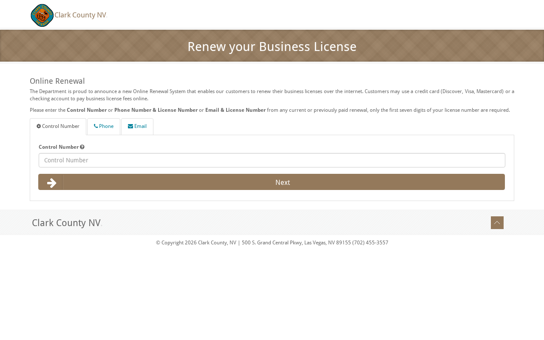
Task: Click the footer Clark County NV link
Action: [x=66, y=223]
